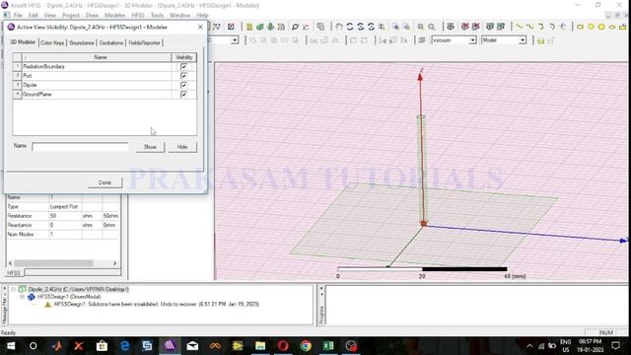This screenshot has width=631, height=355.
Task: Click the properties panel horizontal scrollbar thumb
Action: coord(53,263)
